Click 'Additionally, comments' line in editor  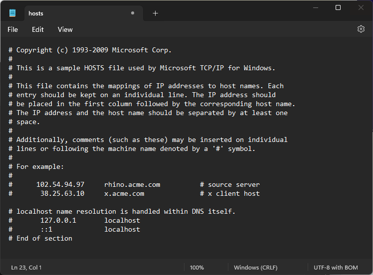click(148, 140)
